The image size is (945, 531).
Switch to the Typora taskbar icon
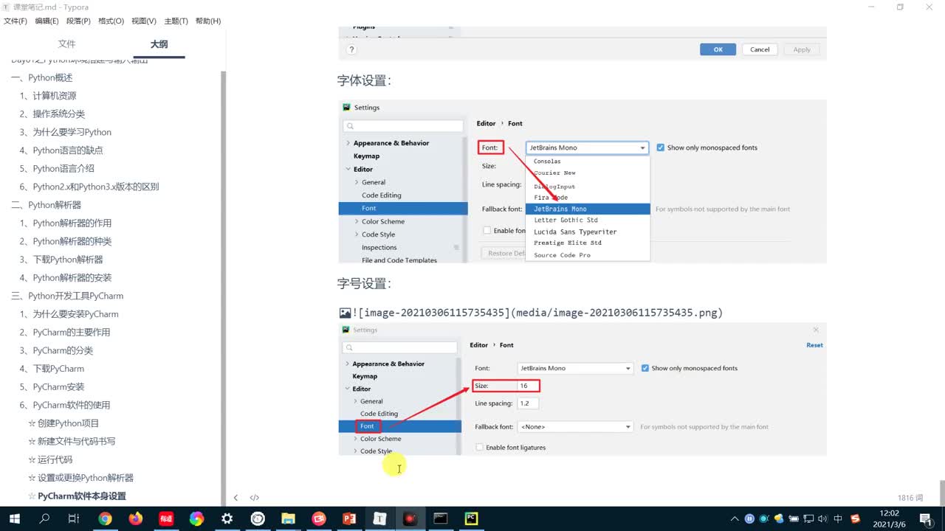pos(379,518)
